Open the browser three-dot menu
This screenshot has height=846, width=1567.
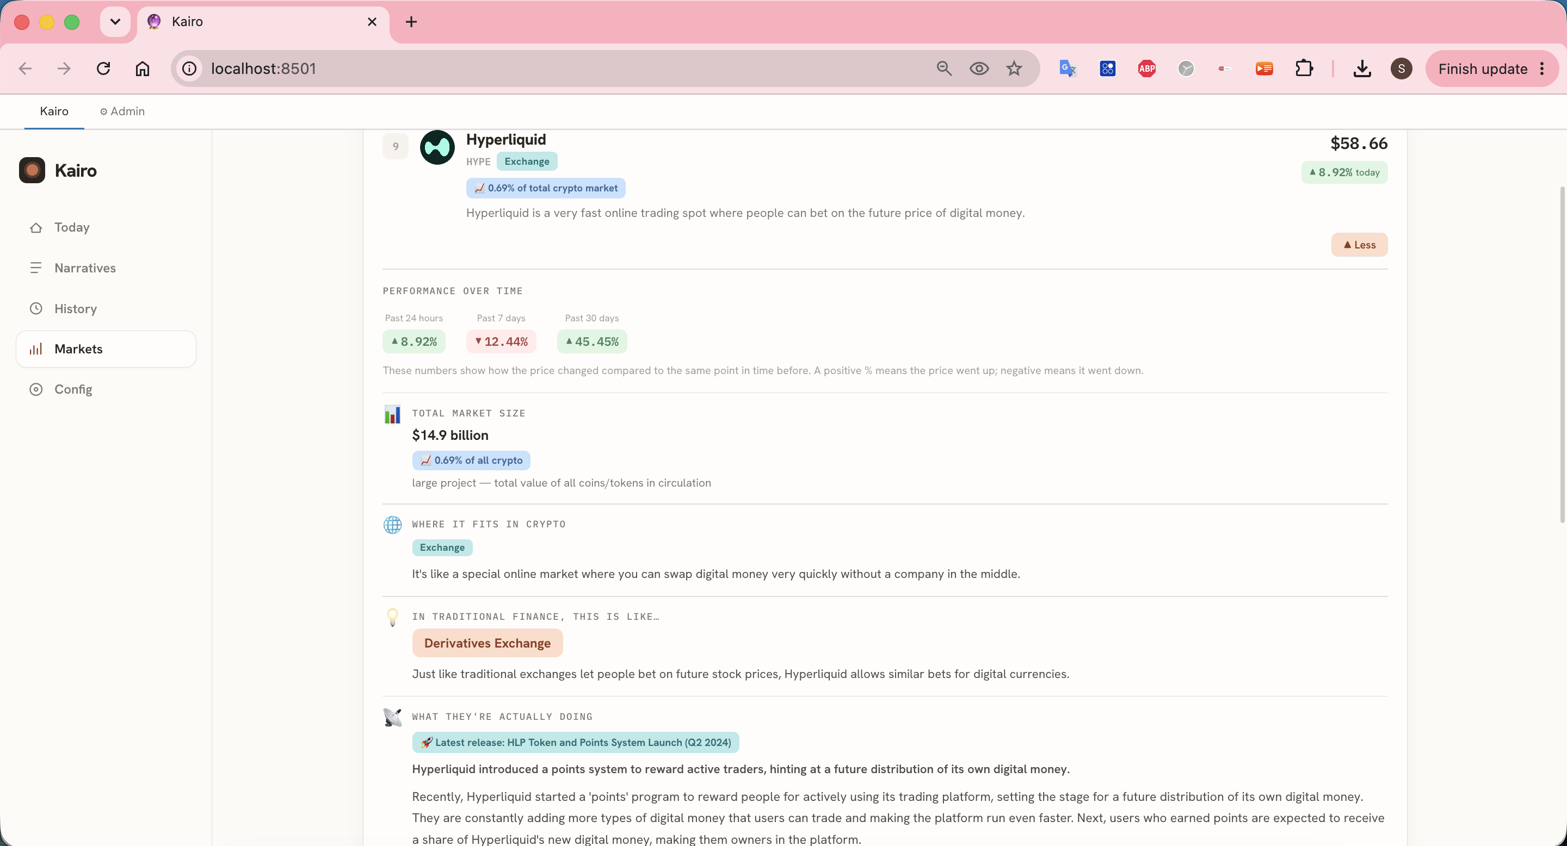click(x=1542, y=69)
